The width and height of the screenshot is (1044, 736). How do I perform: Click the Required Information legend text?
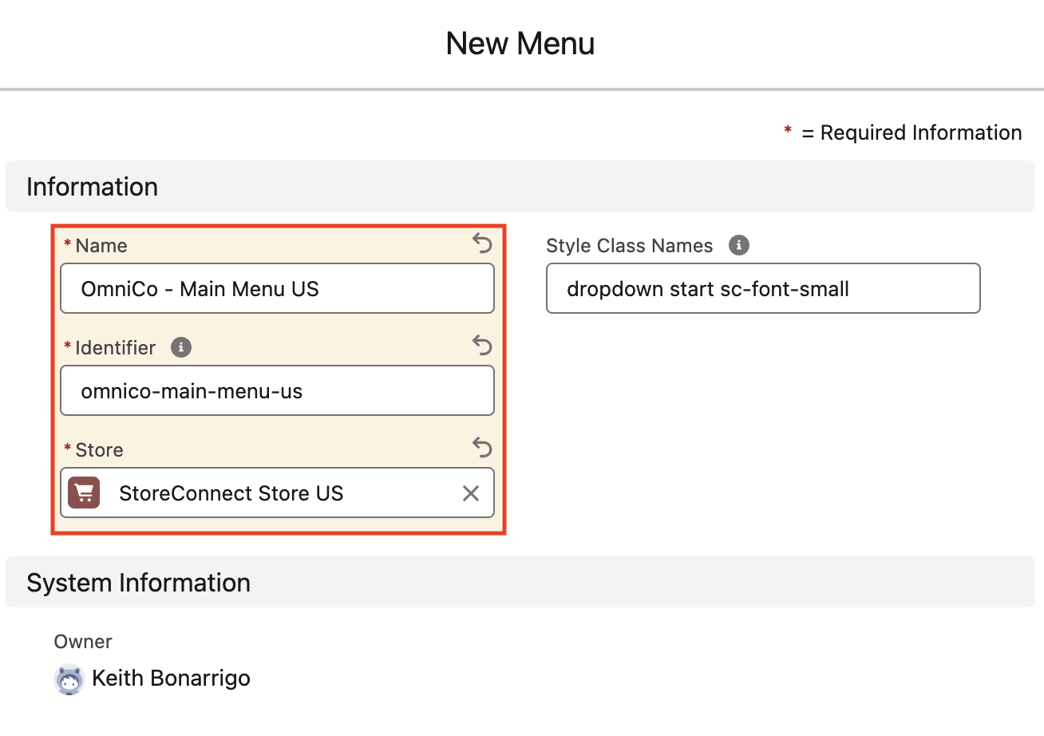tap(903, 133)
